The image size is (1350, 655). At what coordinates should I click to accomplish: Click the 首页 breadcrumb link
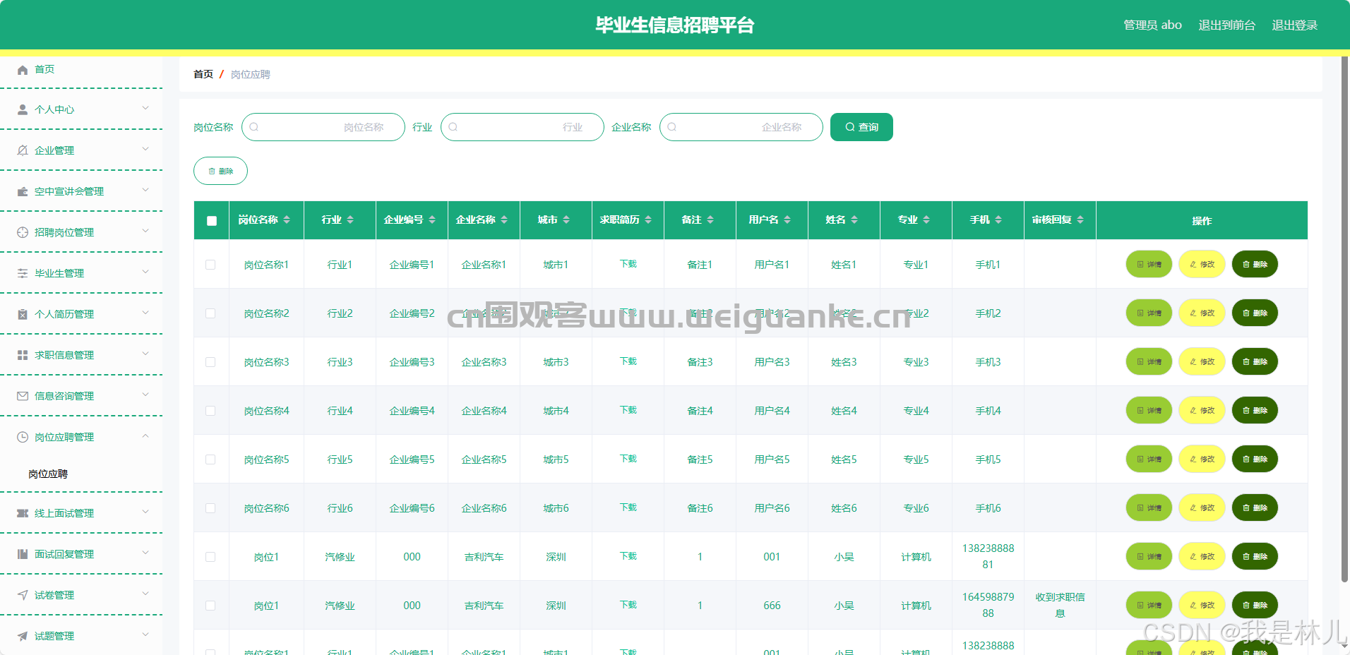coord(203,74)
